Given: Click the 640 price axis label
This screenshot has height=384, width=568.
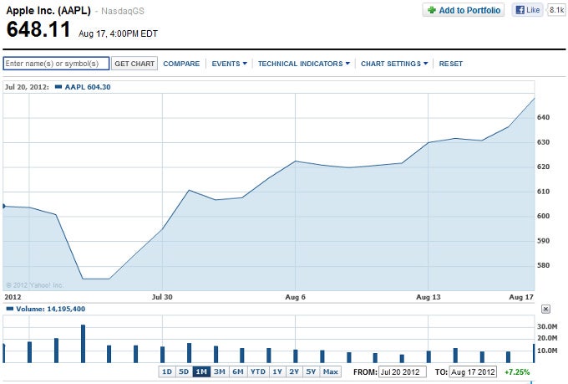Looking at the screenshot, I should click(x=544, y=117).
